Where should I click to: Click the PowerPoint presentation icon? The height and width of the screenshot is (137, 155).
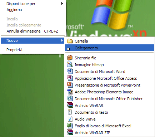pos(70,85)
